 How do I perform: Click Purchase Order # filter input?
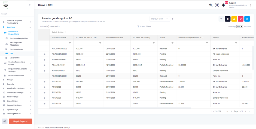(60, 43)
